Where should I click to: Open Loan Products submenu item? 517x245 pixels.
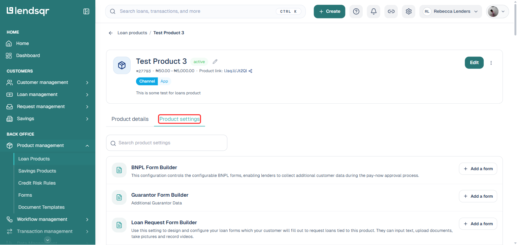pos(54,159)
